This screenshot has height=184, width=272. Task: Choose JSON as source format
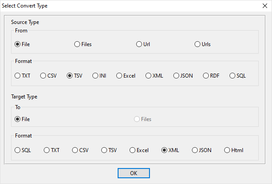point(176,76)
